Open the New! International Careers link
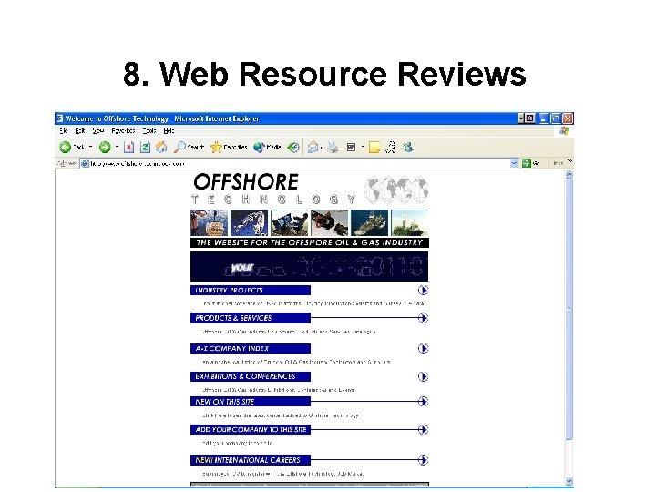The height and width of the screenshot is (492, 656). click(251, 460)
